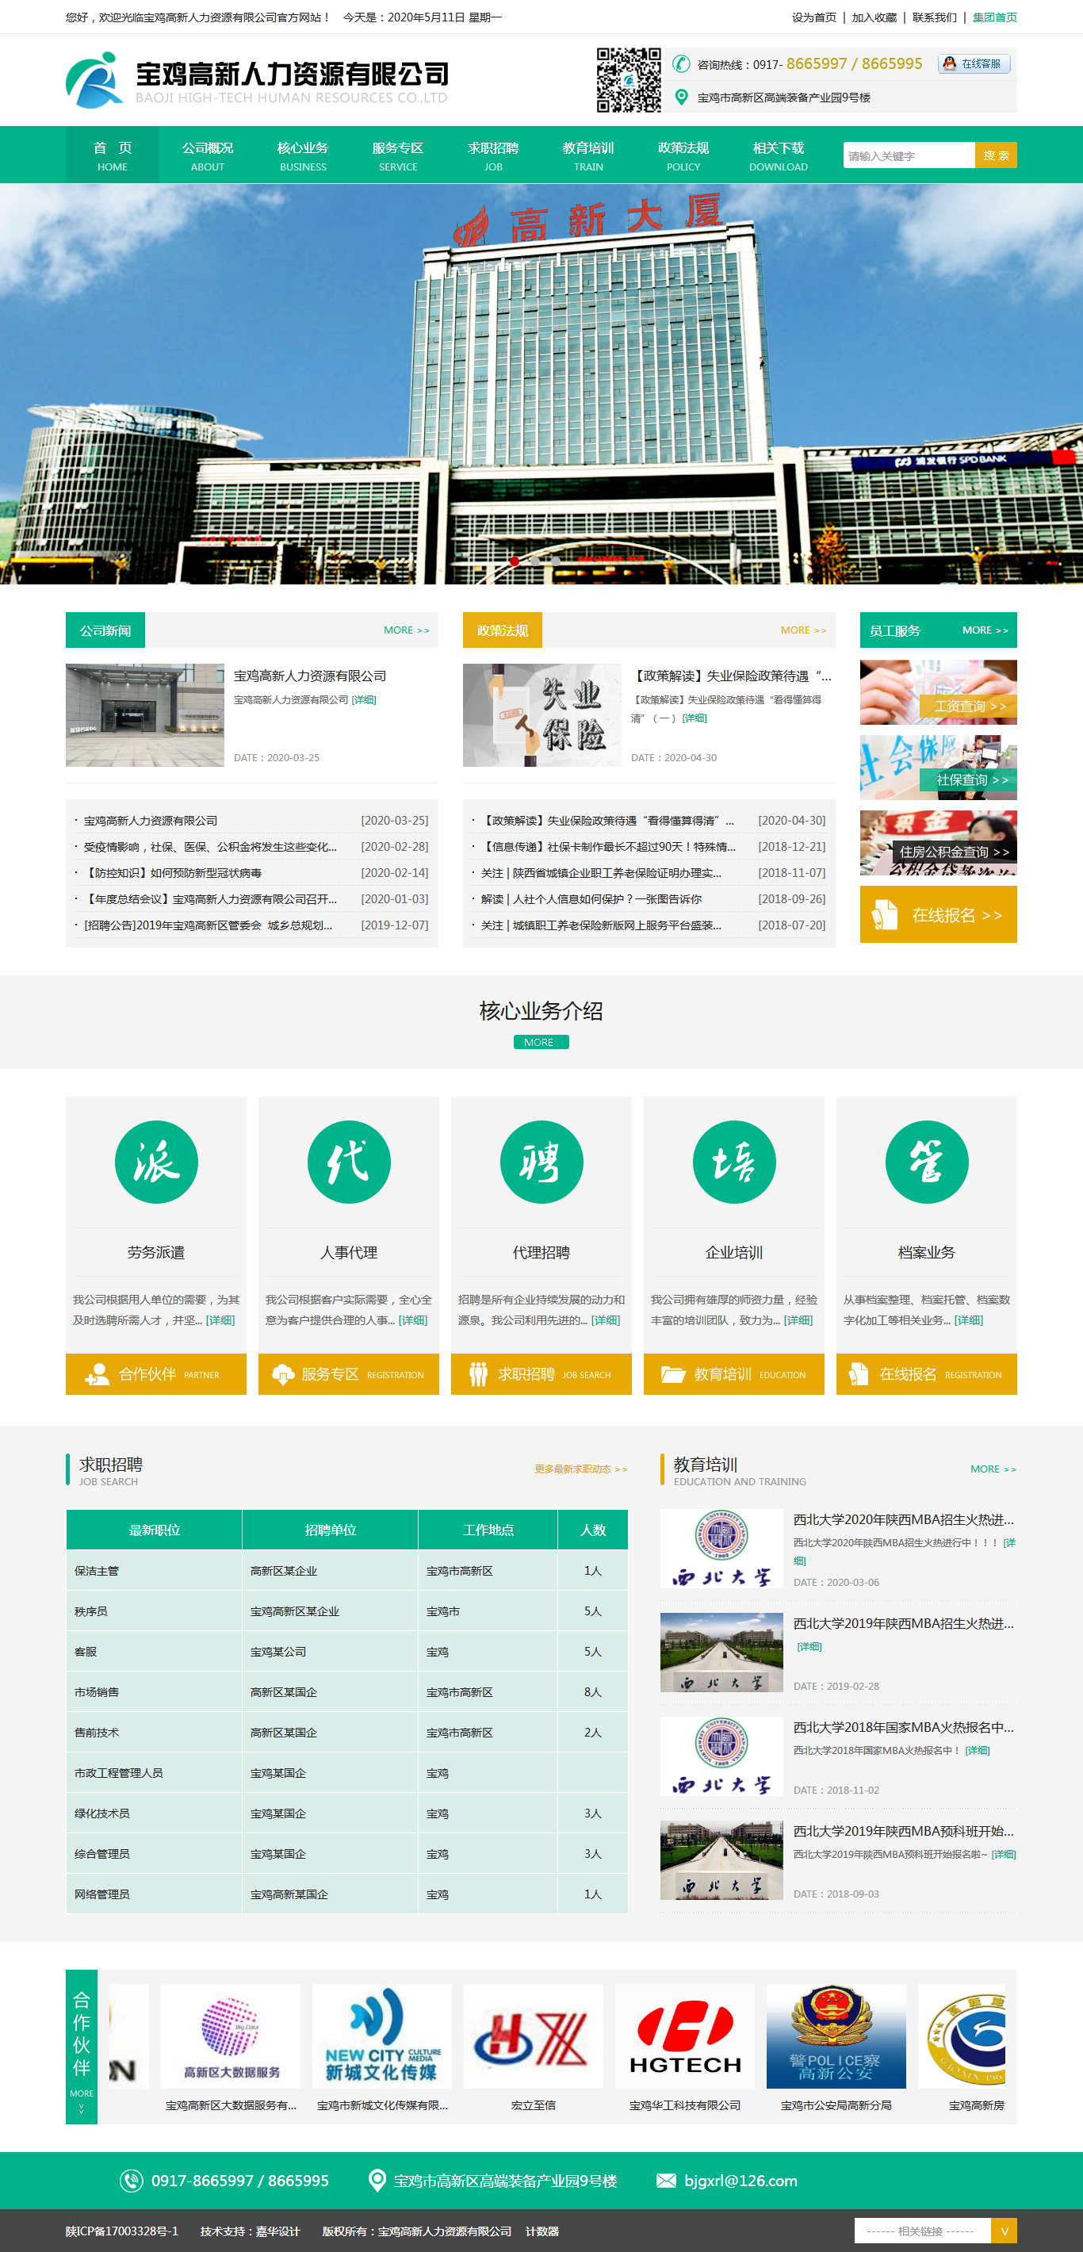Open the 社保查询 thumbnail

pyautogui.click(x=939, y=768)
